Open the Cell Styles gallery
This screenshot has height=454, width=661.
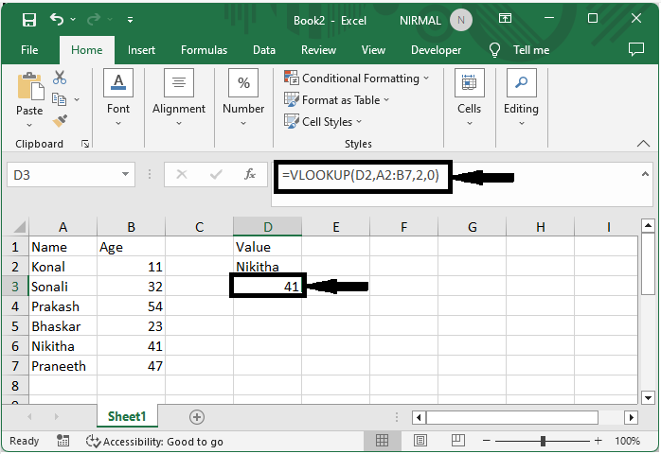(323, 122)
